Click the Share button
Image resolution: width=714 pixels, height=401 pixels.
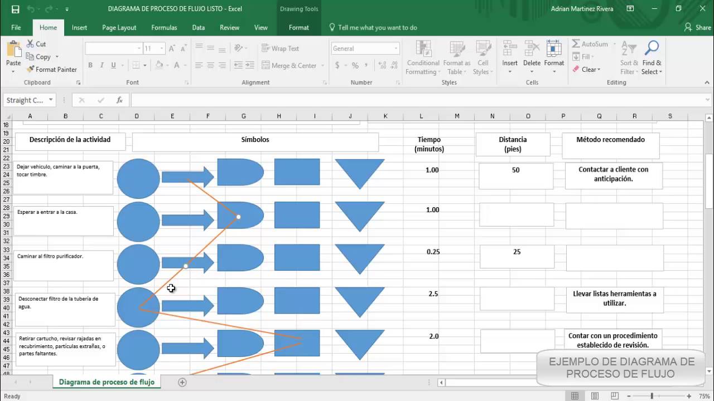click(697, 27)
